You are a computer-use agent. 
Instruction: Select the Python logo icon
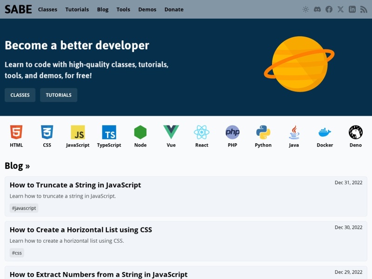[x=263, y=132]
